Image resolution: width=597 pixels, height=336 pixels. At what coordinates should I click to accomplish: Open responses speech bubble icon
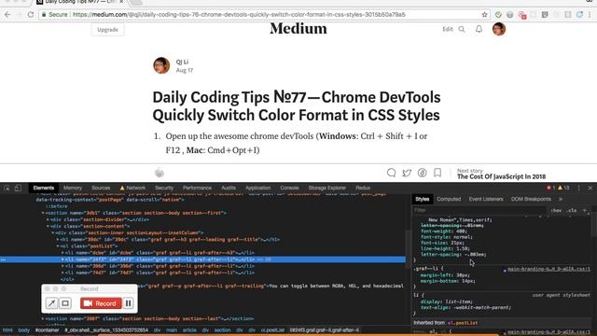point(391,173)
